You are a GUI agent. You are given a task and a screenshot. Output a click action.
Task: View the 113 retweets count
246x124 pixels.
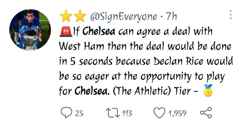tap(127, 113)
